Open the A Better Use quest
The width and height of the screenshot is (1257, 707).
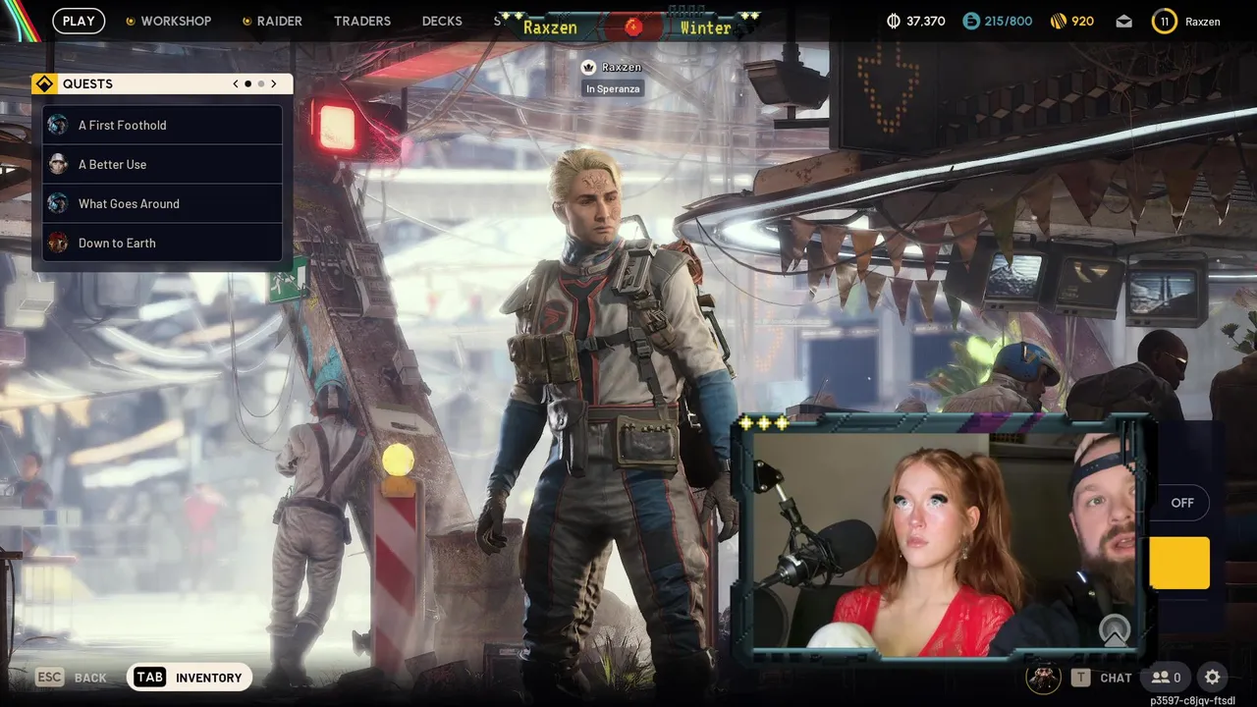[163, 164]
